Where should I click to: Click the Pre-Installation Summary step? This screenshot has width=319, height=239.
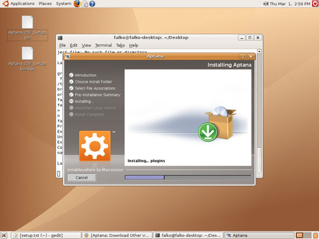[97, 95]
